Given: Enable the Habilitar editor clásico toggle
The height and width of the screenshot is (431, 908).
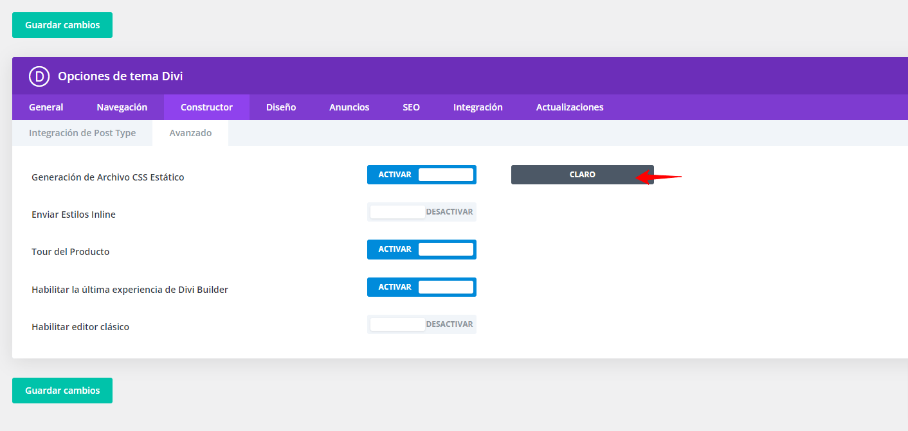Looking at the screenshot, I should click(x=422, y=324).
